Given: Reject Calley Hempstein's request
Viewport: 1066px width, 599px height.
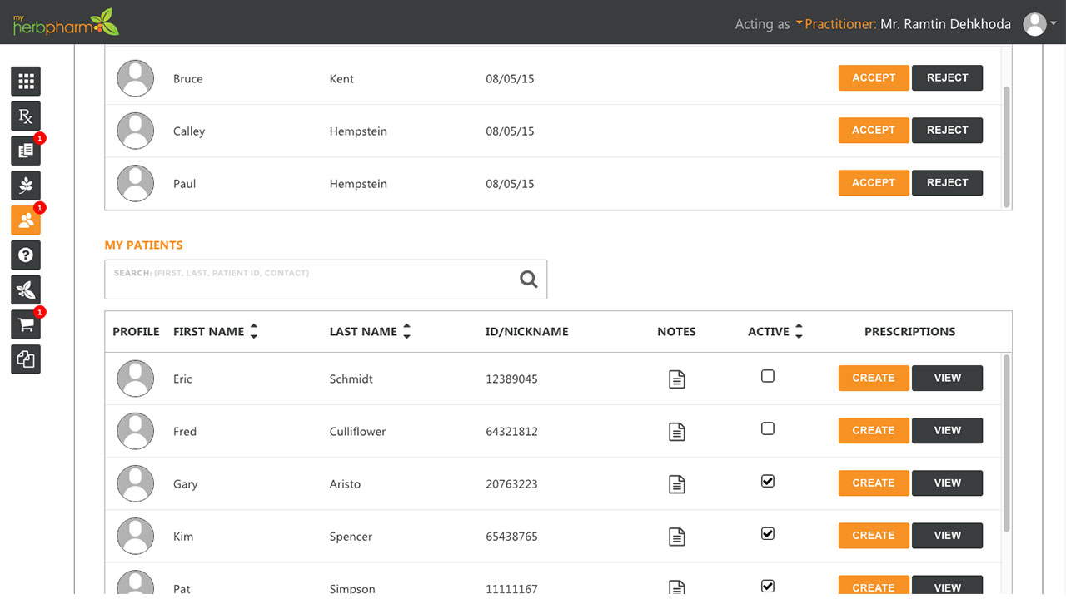Looking at the screenshot, I should pyautogui.click(x=948, y=130).
